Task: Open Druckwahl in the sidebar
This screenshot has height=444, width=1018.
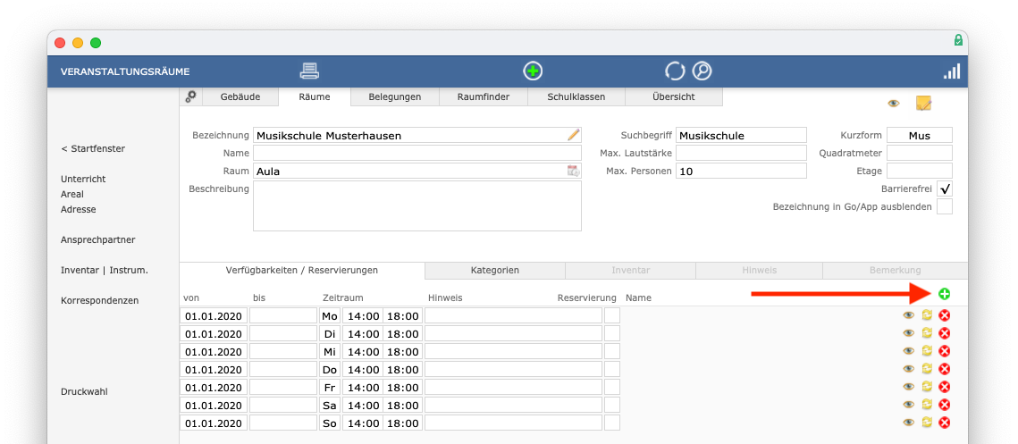Action: tap(83, 392)
